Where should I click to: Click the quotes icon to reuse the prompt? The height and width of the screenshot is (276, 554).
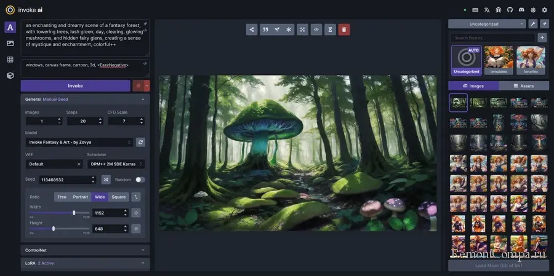pos(265,30)
